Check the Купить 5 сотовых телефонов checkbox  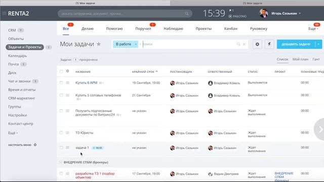[61, 95]
